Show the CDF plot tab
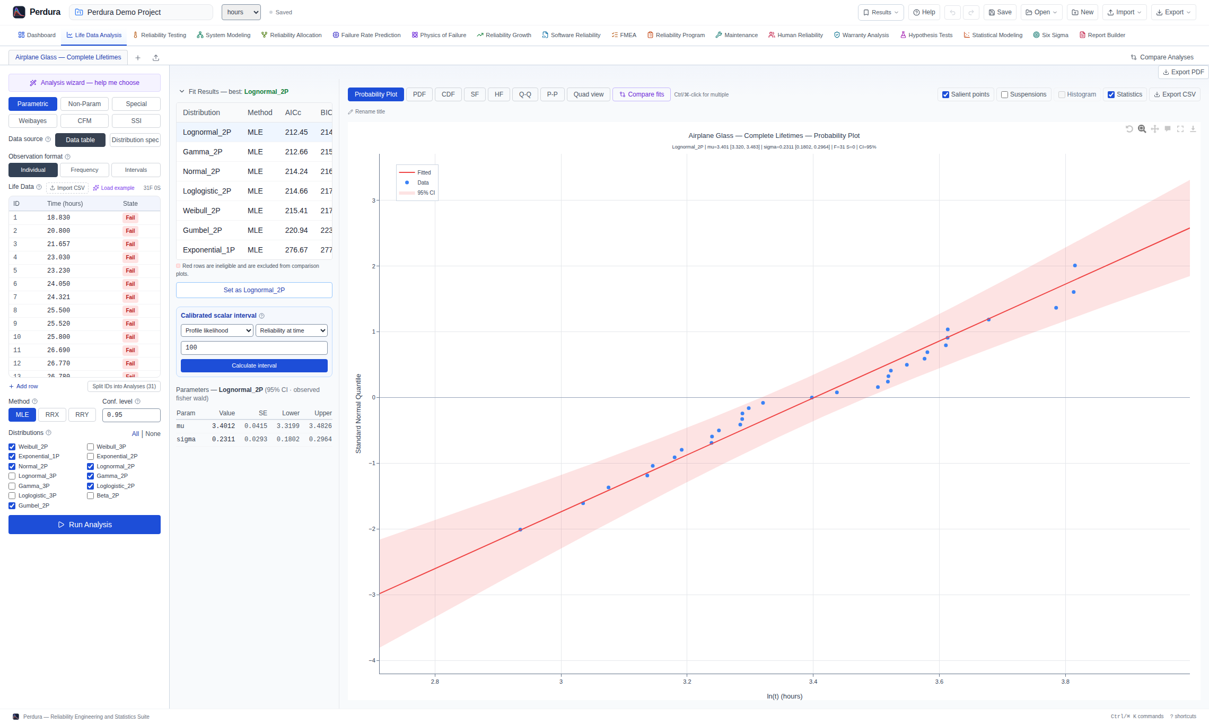The image size is (1209, 724). tap(448, 94)
